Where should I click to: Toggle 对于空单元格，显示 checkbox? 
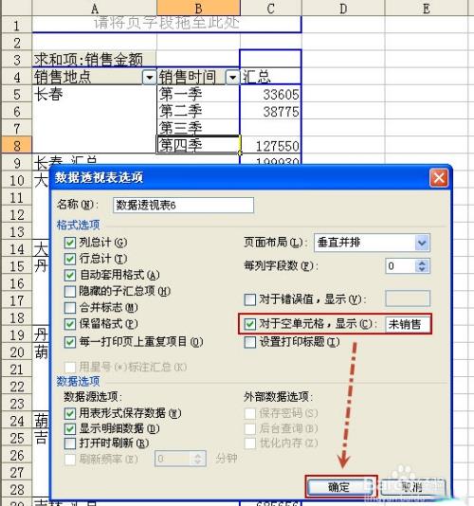249,324
